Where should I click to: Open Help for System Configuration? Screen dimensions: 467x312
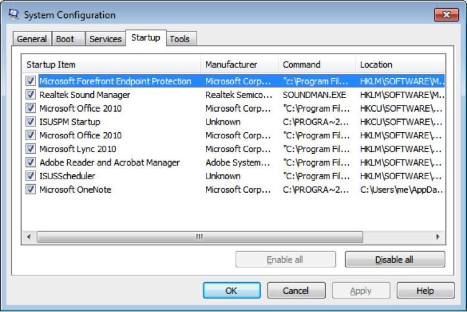point(425,290)
